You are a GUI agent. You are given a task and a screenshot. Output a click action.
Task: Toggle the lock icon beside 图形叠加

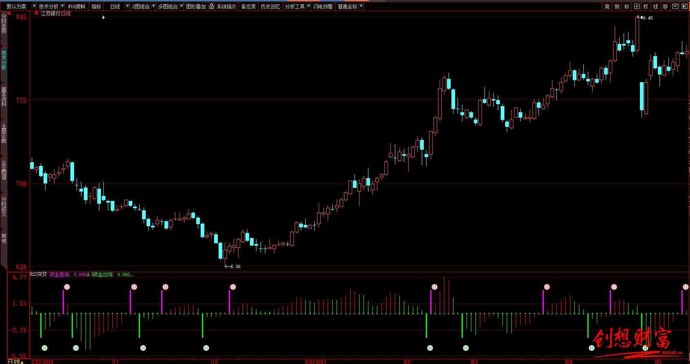point(211,7)
